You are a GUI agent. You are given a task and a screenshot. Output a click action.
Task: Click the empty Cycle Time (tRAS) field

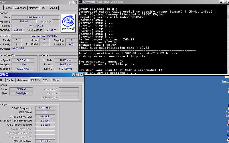pyautogui.click(x=45, y=129)
